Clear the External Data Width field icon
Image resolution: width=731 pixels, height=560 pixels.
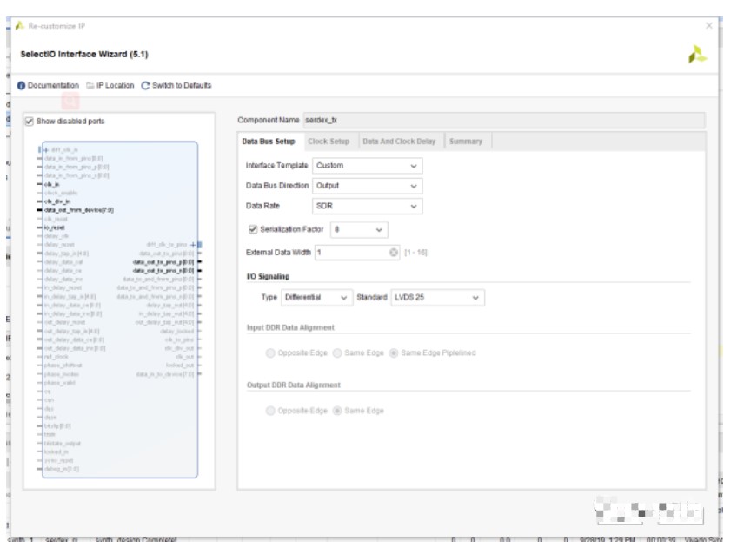pyautogui.click(x=394, y=253)
